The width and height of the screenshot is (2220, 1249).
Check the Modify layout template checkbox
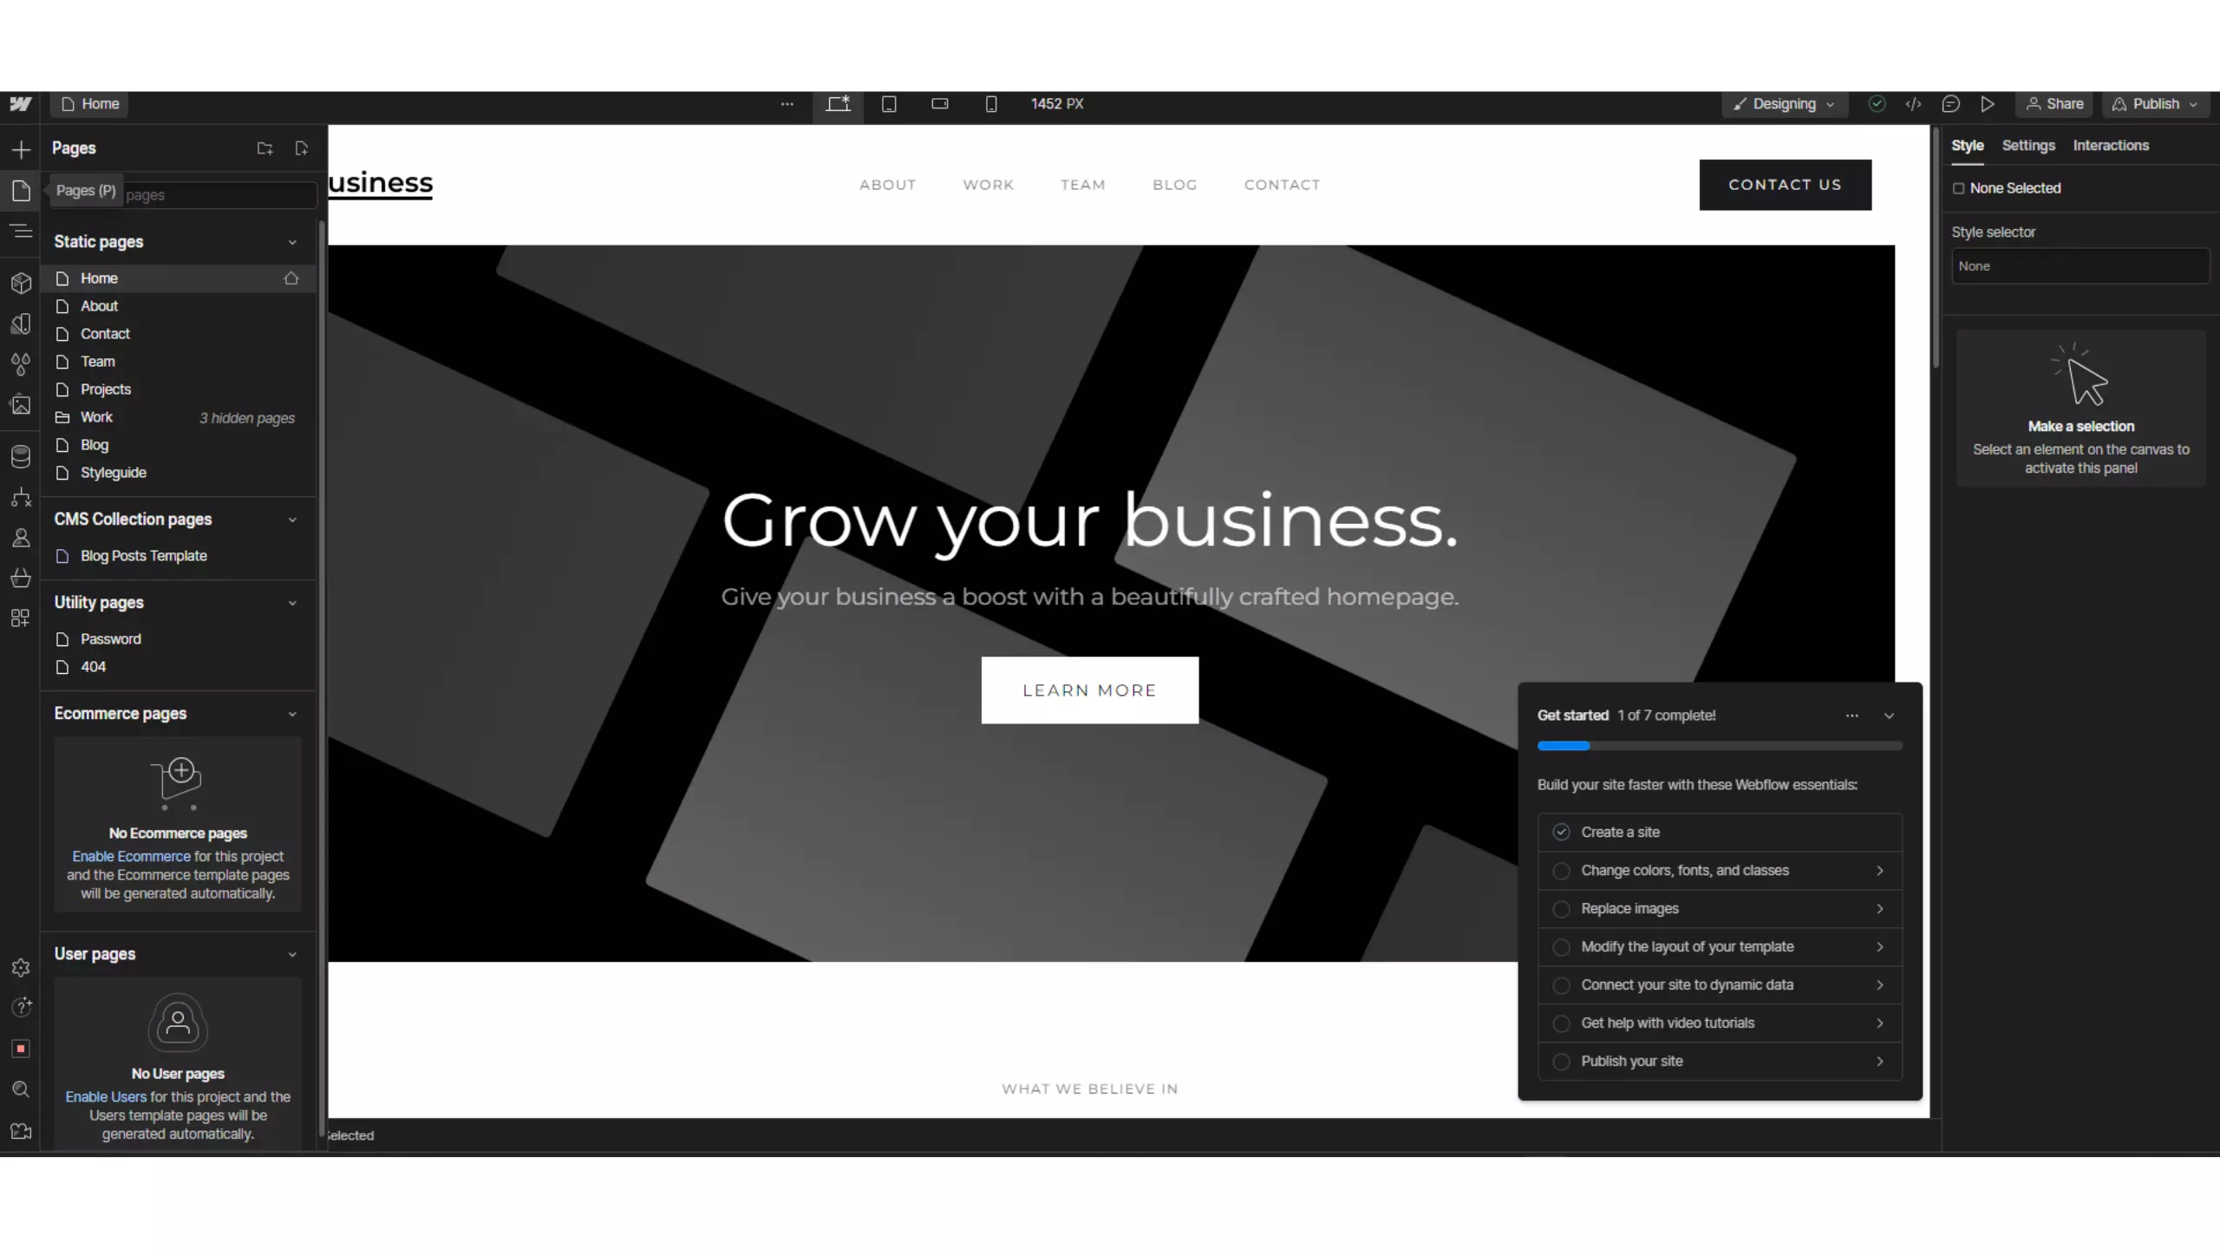tap(1561, 945)
